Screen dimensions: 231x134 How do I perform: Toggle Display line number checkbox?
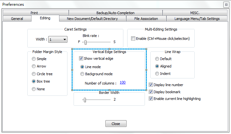pyautogui.click(x=151, y=85)
